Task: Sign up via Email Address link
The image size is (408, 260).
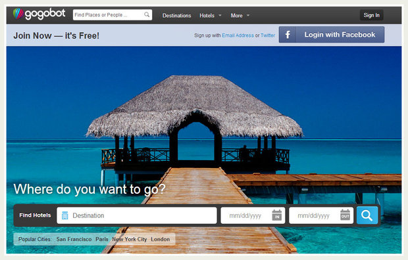Action: coord(238,35)
